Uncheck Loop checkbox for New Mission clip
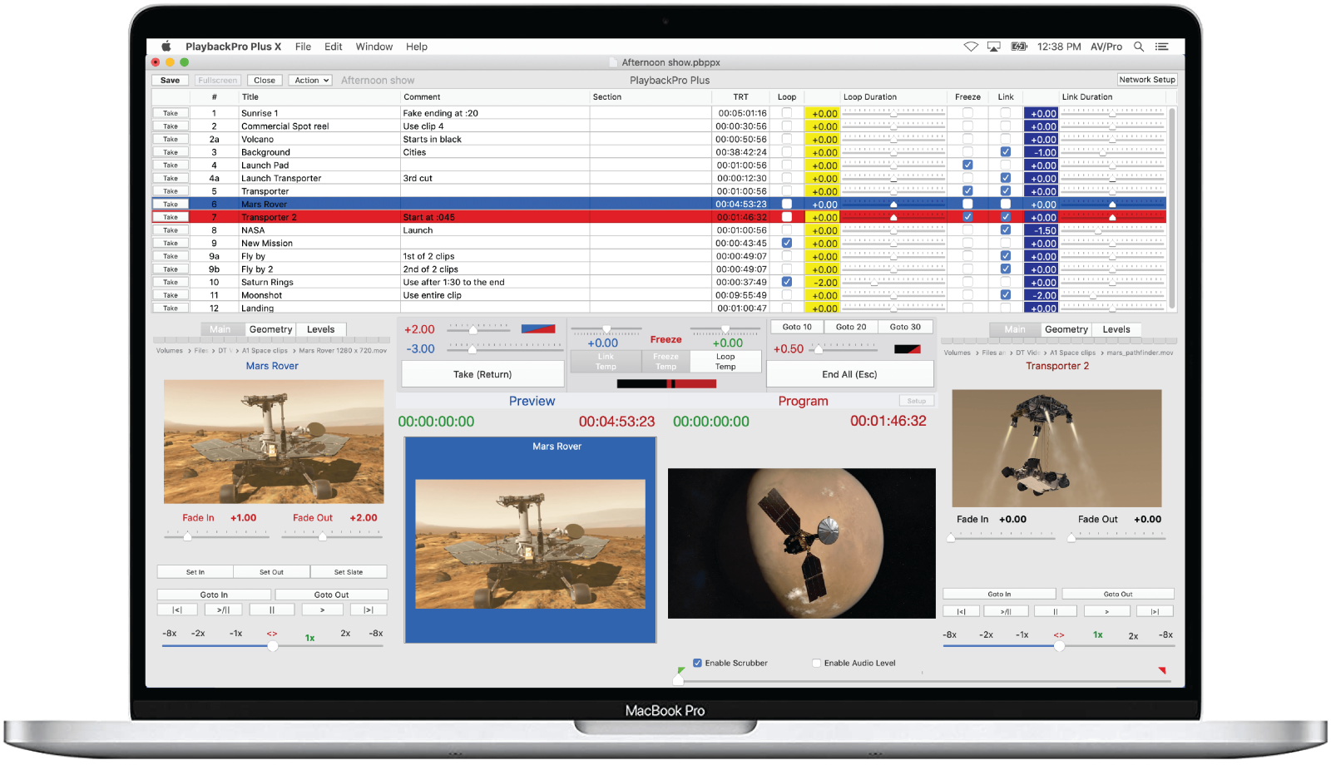 point(786,243)
